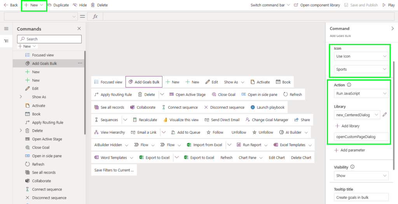Viewport: 398px width, 204px height.
Task: Select Close Goal in commands list
Action: pyautogui.click(x=41, y=148)
